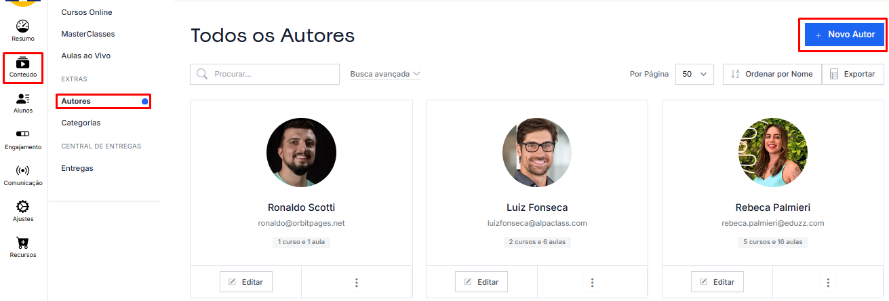This screenshot has width=889, height=301.
Task: Sort authors with Ordenar por Nome
Action: click(x=772, y=75)
